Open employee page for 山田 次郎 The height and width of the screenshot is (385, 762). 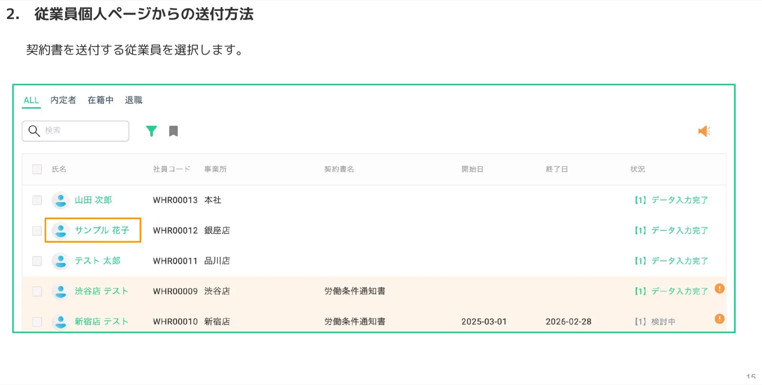point(93,200)
